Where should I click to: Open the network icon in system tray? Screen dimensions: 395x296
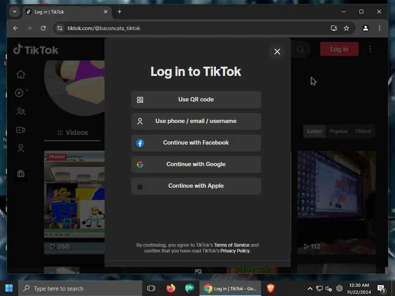[319, 288]
